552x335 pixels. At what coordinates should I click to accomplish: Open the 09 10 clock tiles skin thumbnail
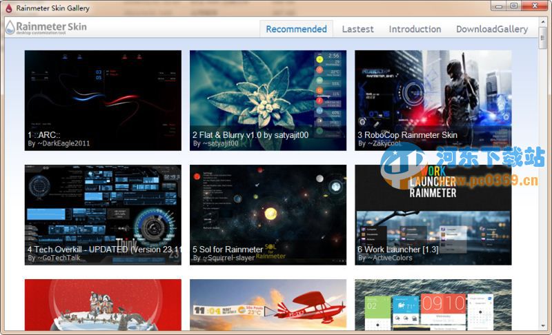433,305
